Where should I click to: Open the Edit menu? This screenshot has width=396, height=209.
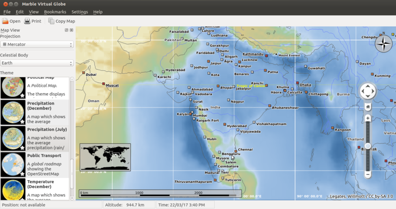pyautogui.click(x=19, y=12)
